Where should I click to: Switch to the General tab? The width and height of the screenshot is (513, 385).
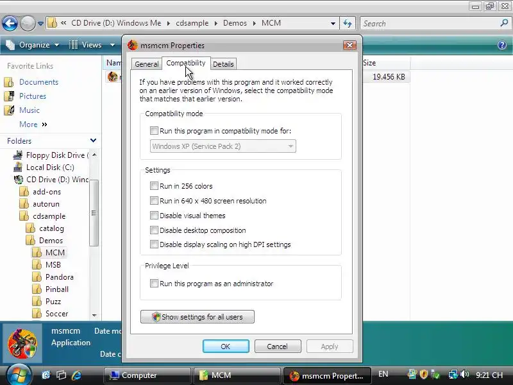click(x=147, y=64)
